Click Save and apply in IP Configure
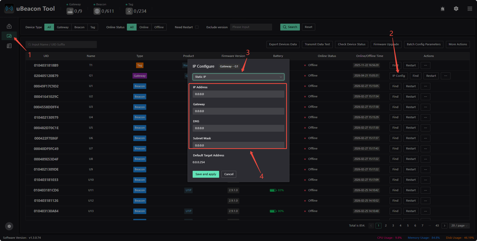 [x=206, y=174]
